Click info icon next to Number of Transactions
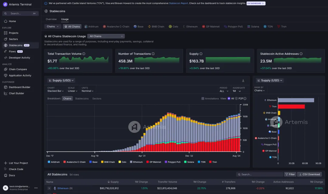This screenshot has width=328, height=194. (153, 54)
